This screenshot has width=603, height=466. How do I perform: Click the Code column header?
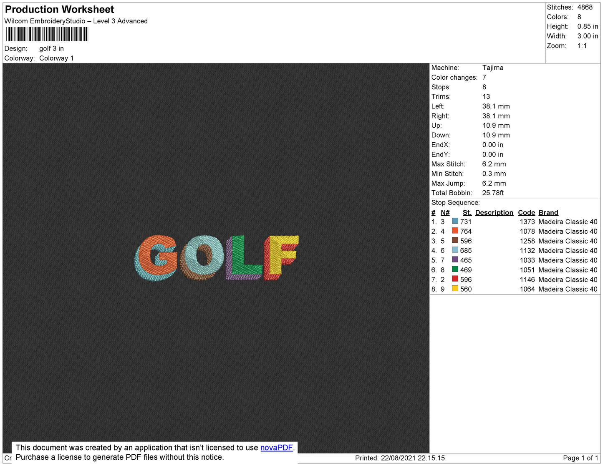click(526, 212)
